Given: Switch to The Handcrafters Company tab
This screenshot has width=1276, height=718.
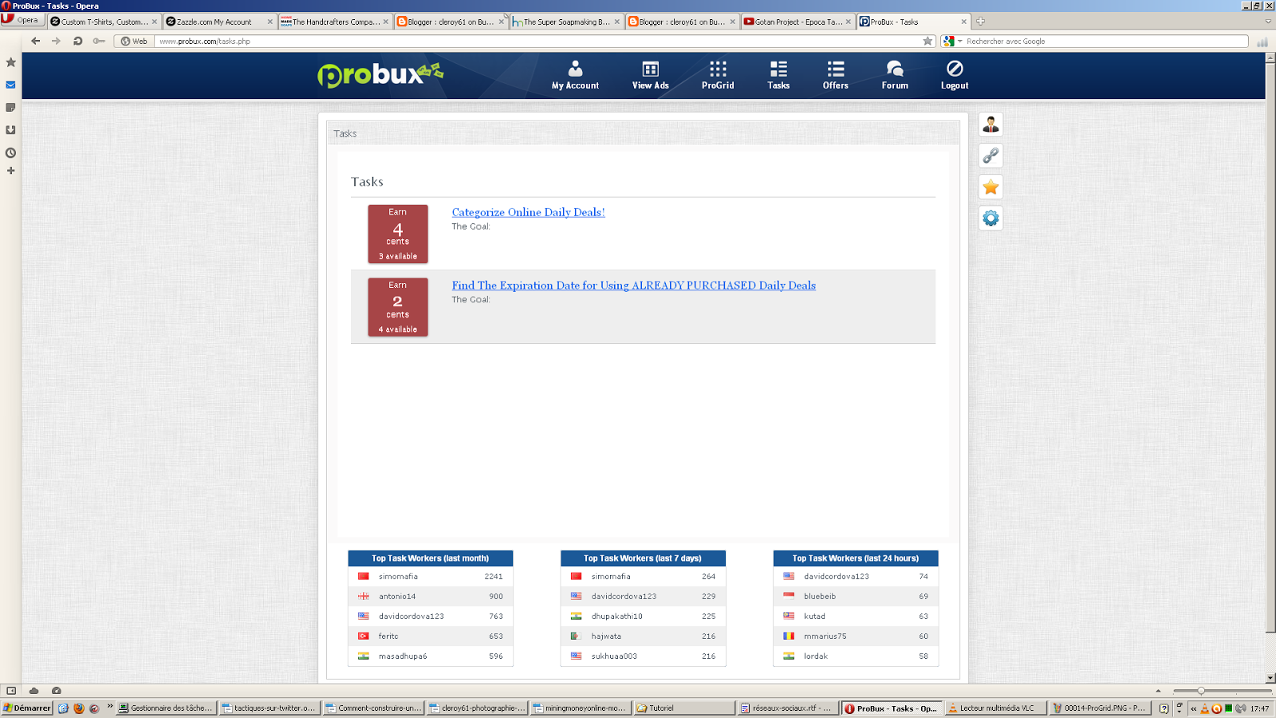Looking at the screenshot, I should click(x=335, y=22).
